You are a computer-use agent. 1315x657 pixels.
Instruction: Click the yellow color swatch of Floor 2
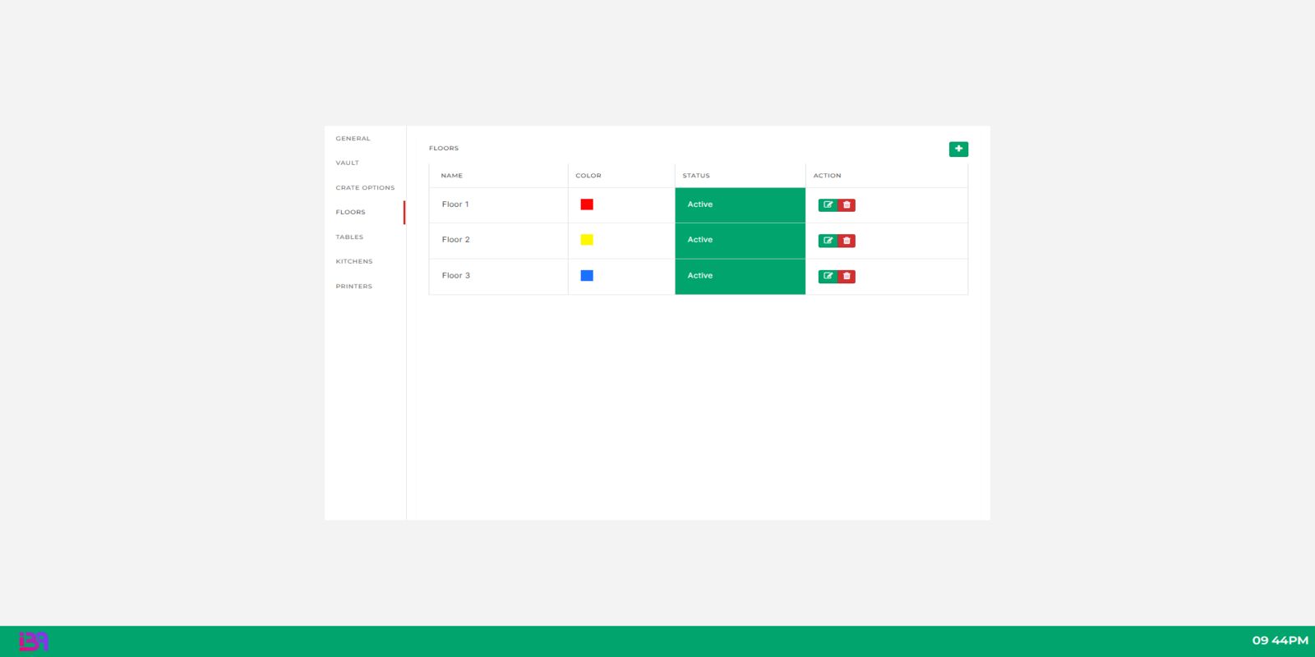(587, 240)
